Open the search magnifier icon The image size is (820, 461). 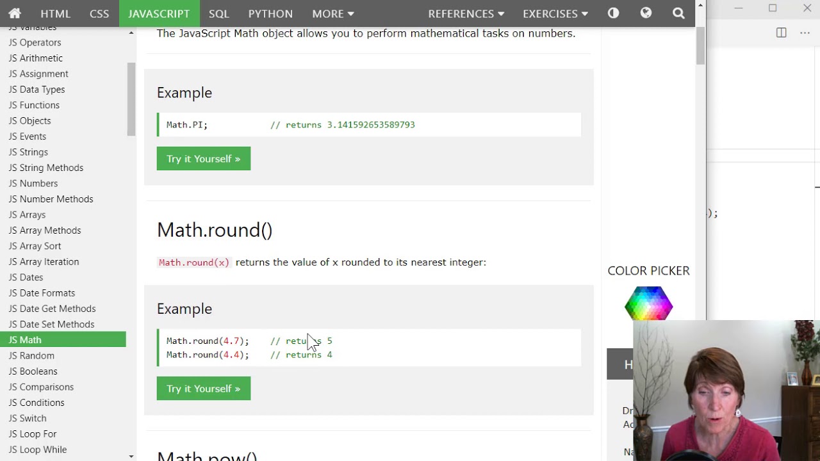[x=678, y=13]
